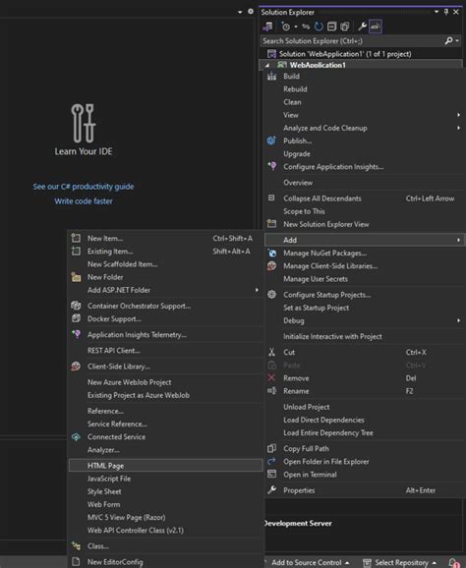Click the Refresh icon in Solution Explorer

[x=319, y=27]
